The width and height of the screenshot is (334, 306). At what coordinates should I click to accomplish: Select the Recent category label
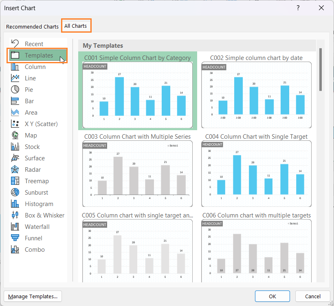[x=34, y=44]
